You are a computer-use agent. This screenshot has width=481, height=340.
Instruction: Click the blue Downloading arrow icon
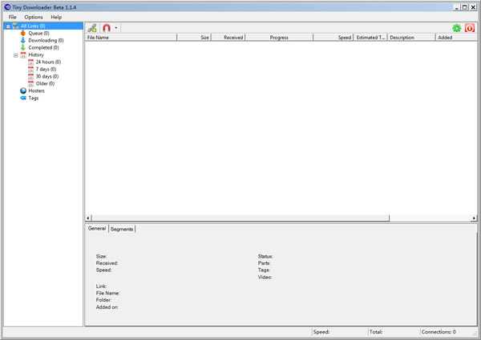click(x=23, y=40)
